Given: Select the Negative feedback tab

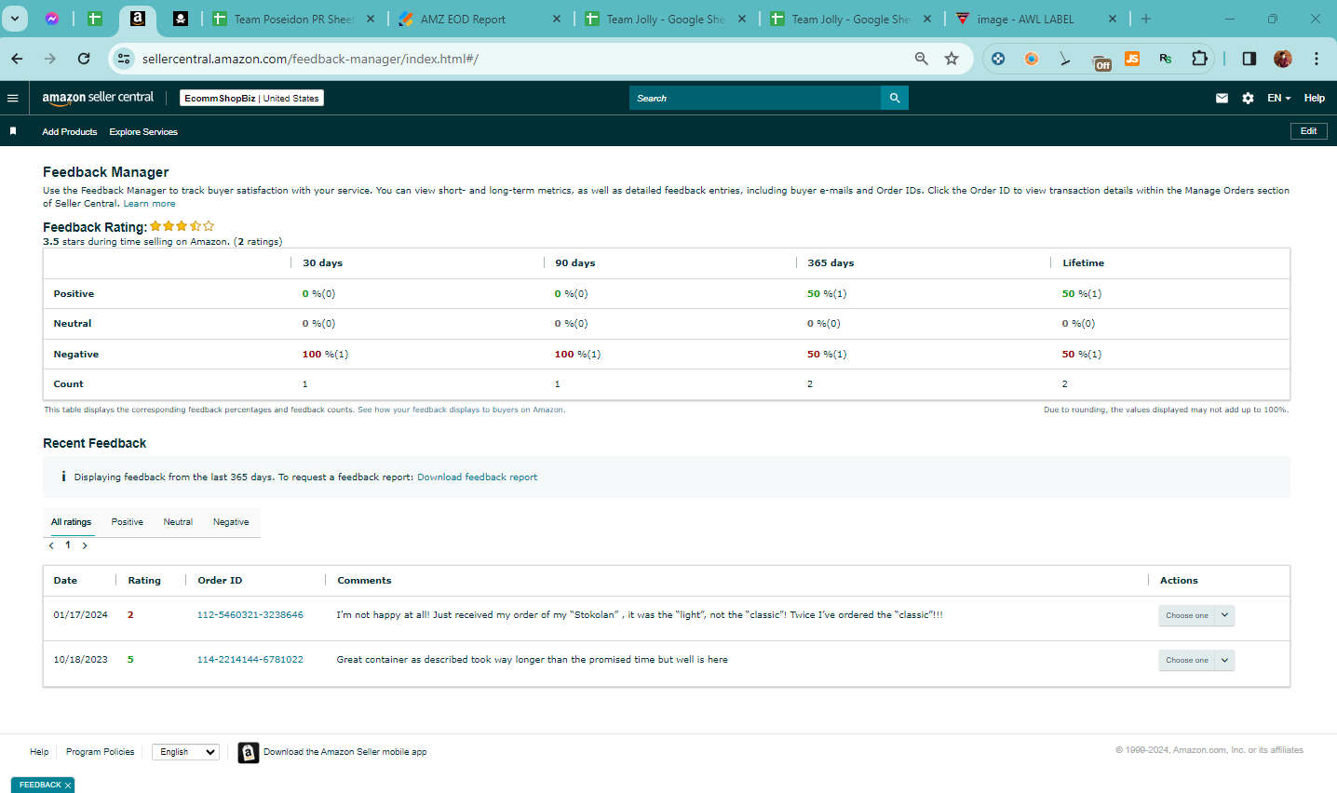Looking at the screenshot, I should point(231,522).
